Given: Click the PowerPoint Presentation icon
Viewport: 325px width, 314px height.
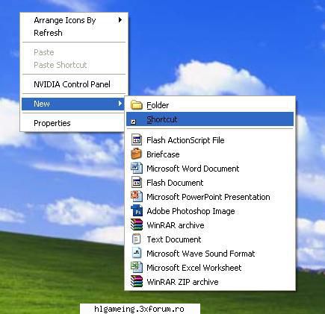Looking at the screenshot, I should click(137, 196).
